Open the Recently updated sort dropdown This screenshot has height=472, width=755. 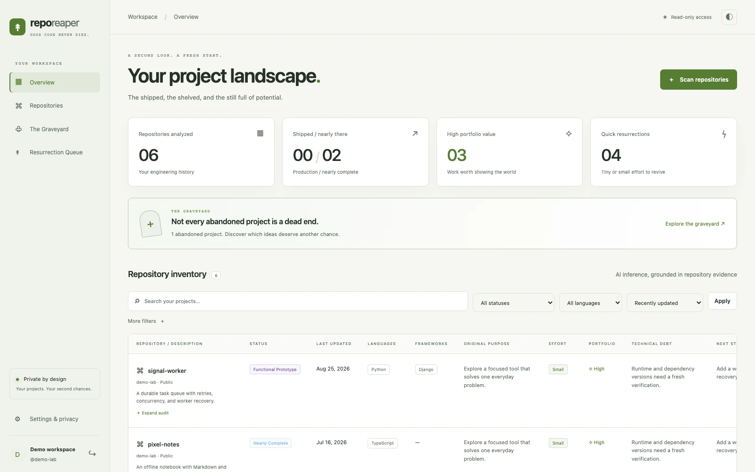665,303
